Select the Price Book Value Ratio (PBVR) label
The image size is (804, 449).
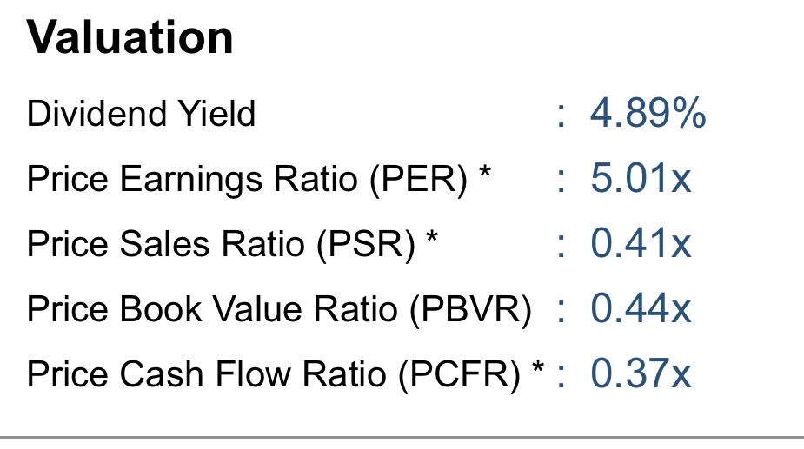[x=278, y=309]
